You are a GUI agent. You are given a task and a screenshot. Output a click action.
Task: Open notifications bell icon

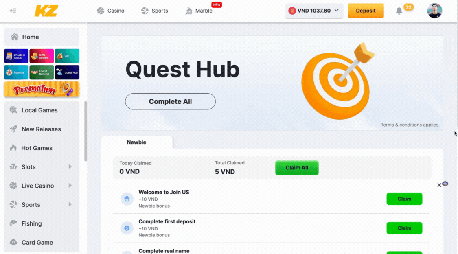point(399,11)
